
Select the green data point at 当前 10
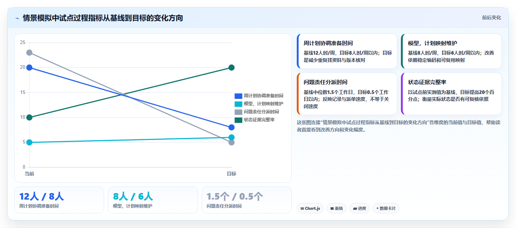click(29, 117)
